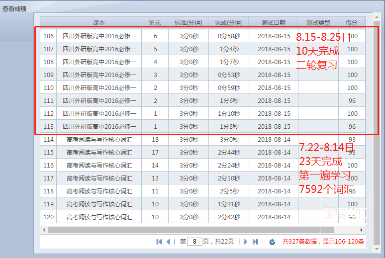The image size is (385, 258).
Task: Click completion time 2分24秒
Action: click(x=229, y=165)
